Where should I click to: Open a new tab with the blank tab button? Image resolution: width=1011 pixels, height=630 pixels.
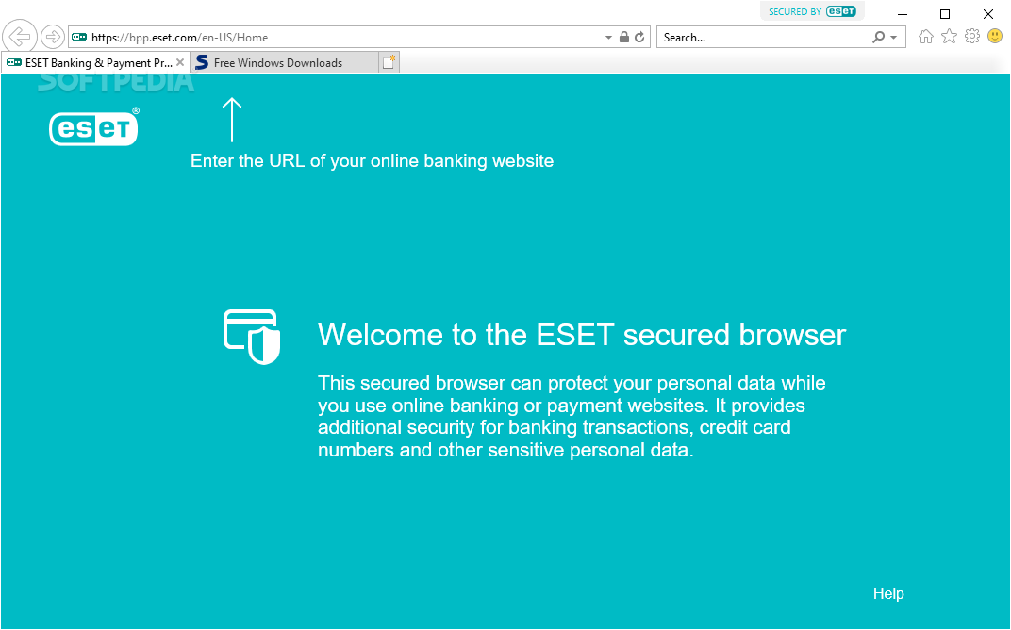click(x=389, y=62)
